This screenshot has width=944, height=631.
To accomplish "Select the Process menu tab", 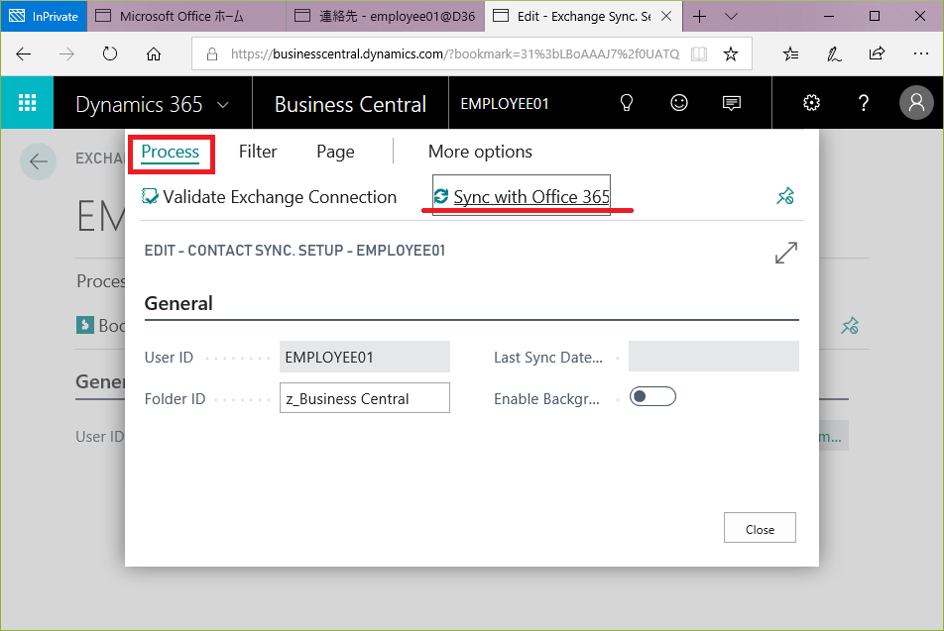I will tap(171, 152).
